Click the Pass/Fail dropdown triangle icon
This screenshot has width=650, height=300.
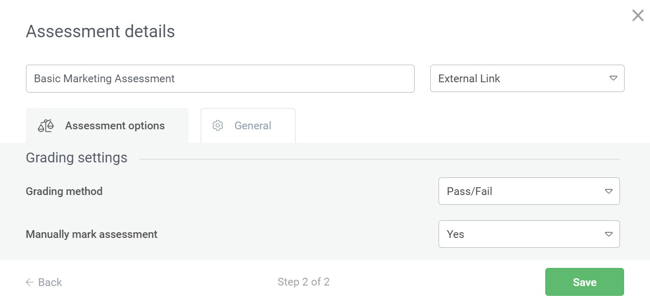609,191
